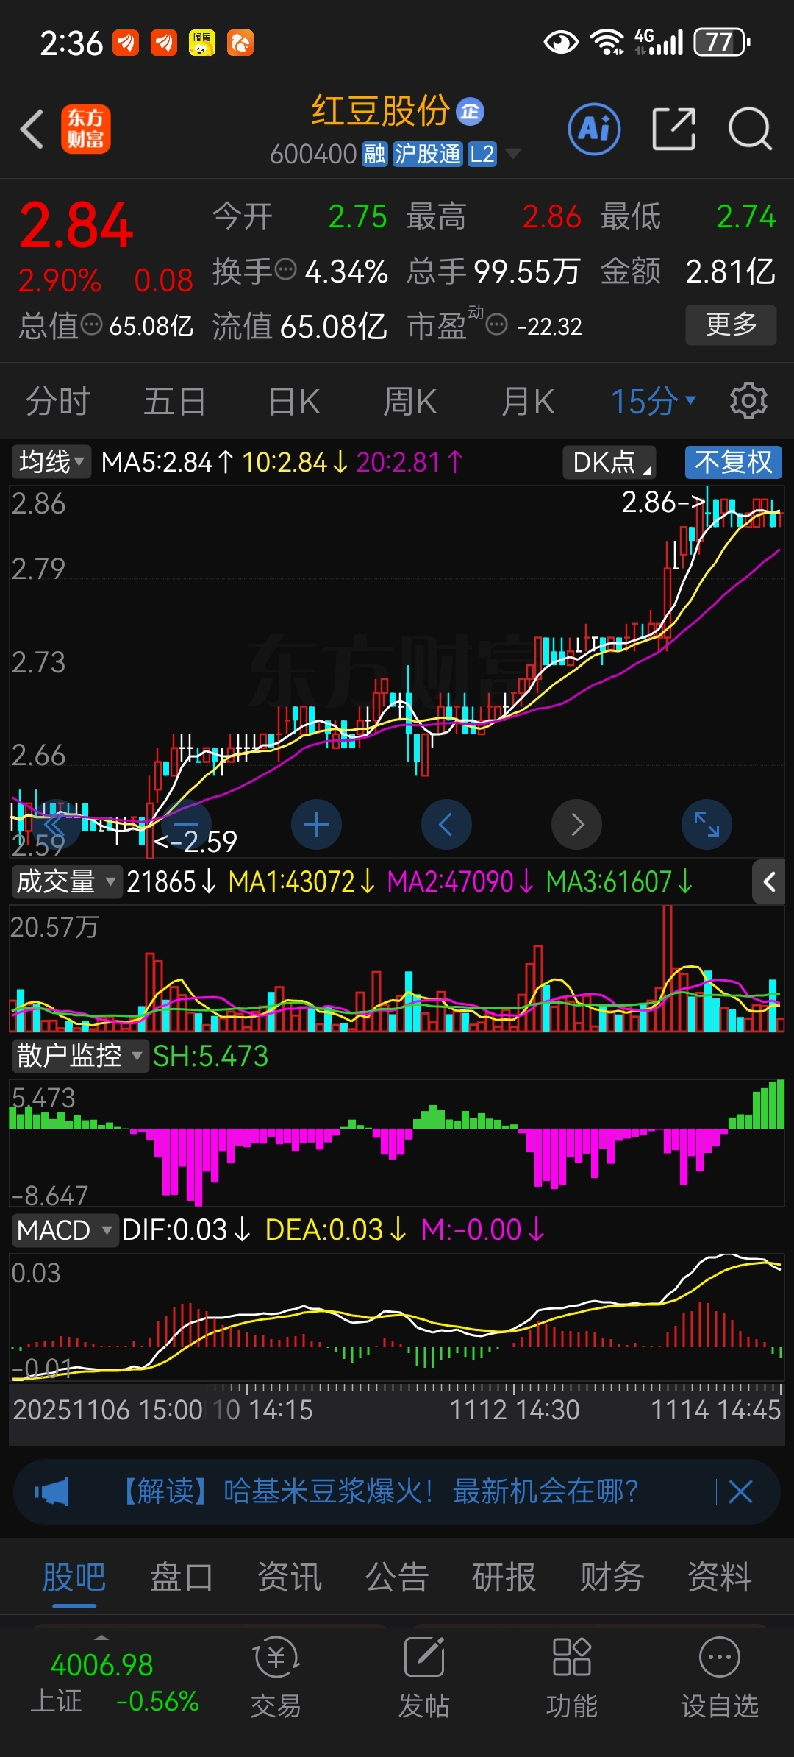Open MACD indicator dropdown
The image size is (794, 1757).
point(65,1230)
